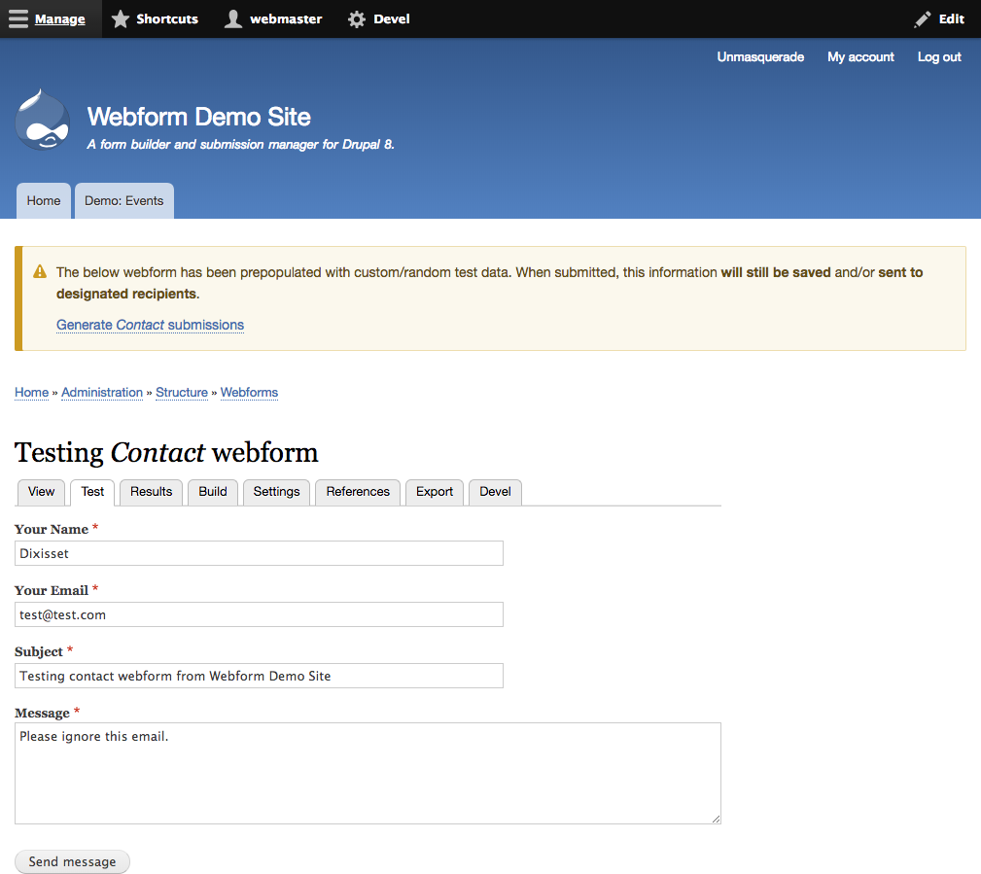Select the Test tab
Viewport: 981px width, 874px height.
(92, 492)
